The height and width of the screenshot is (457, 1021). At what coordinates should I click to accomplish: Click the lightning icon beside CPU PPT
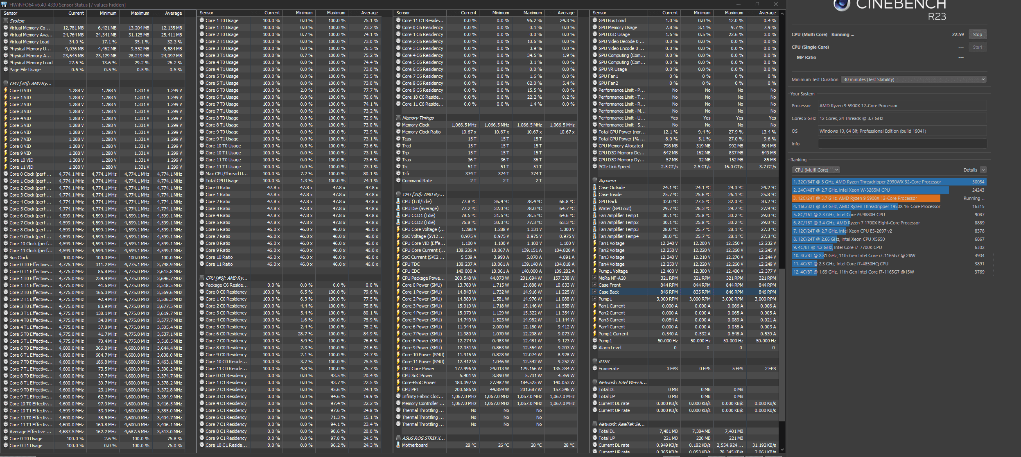point(398,389)
